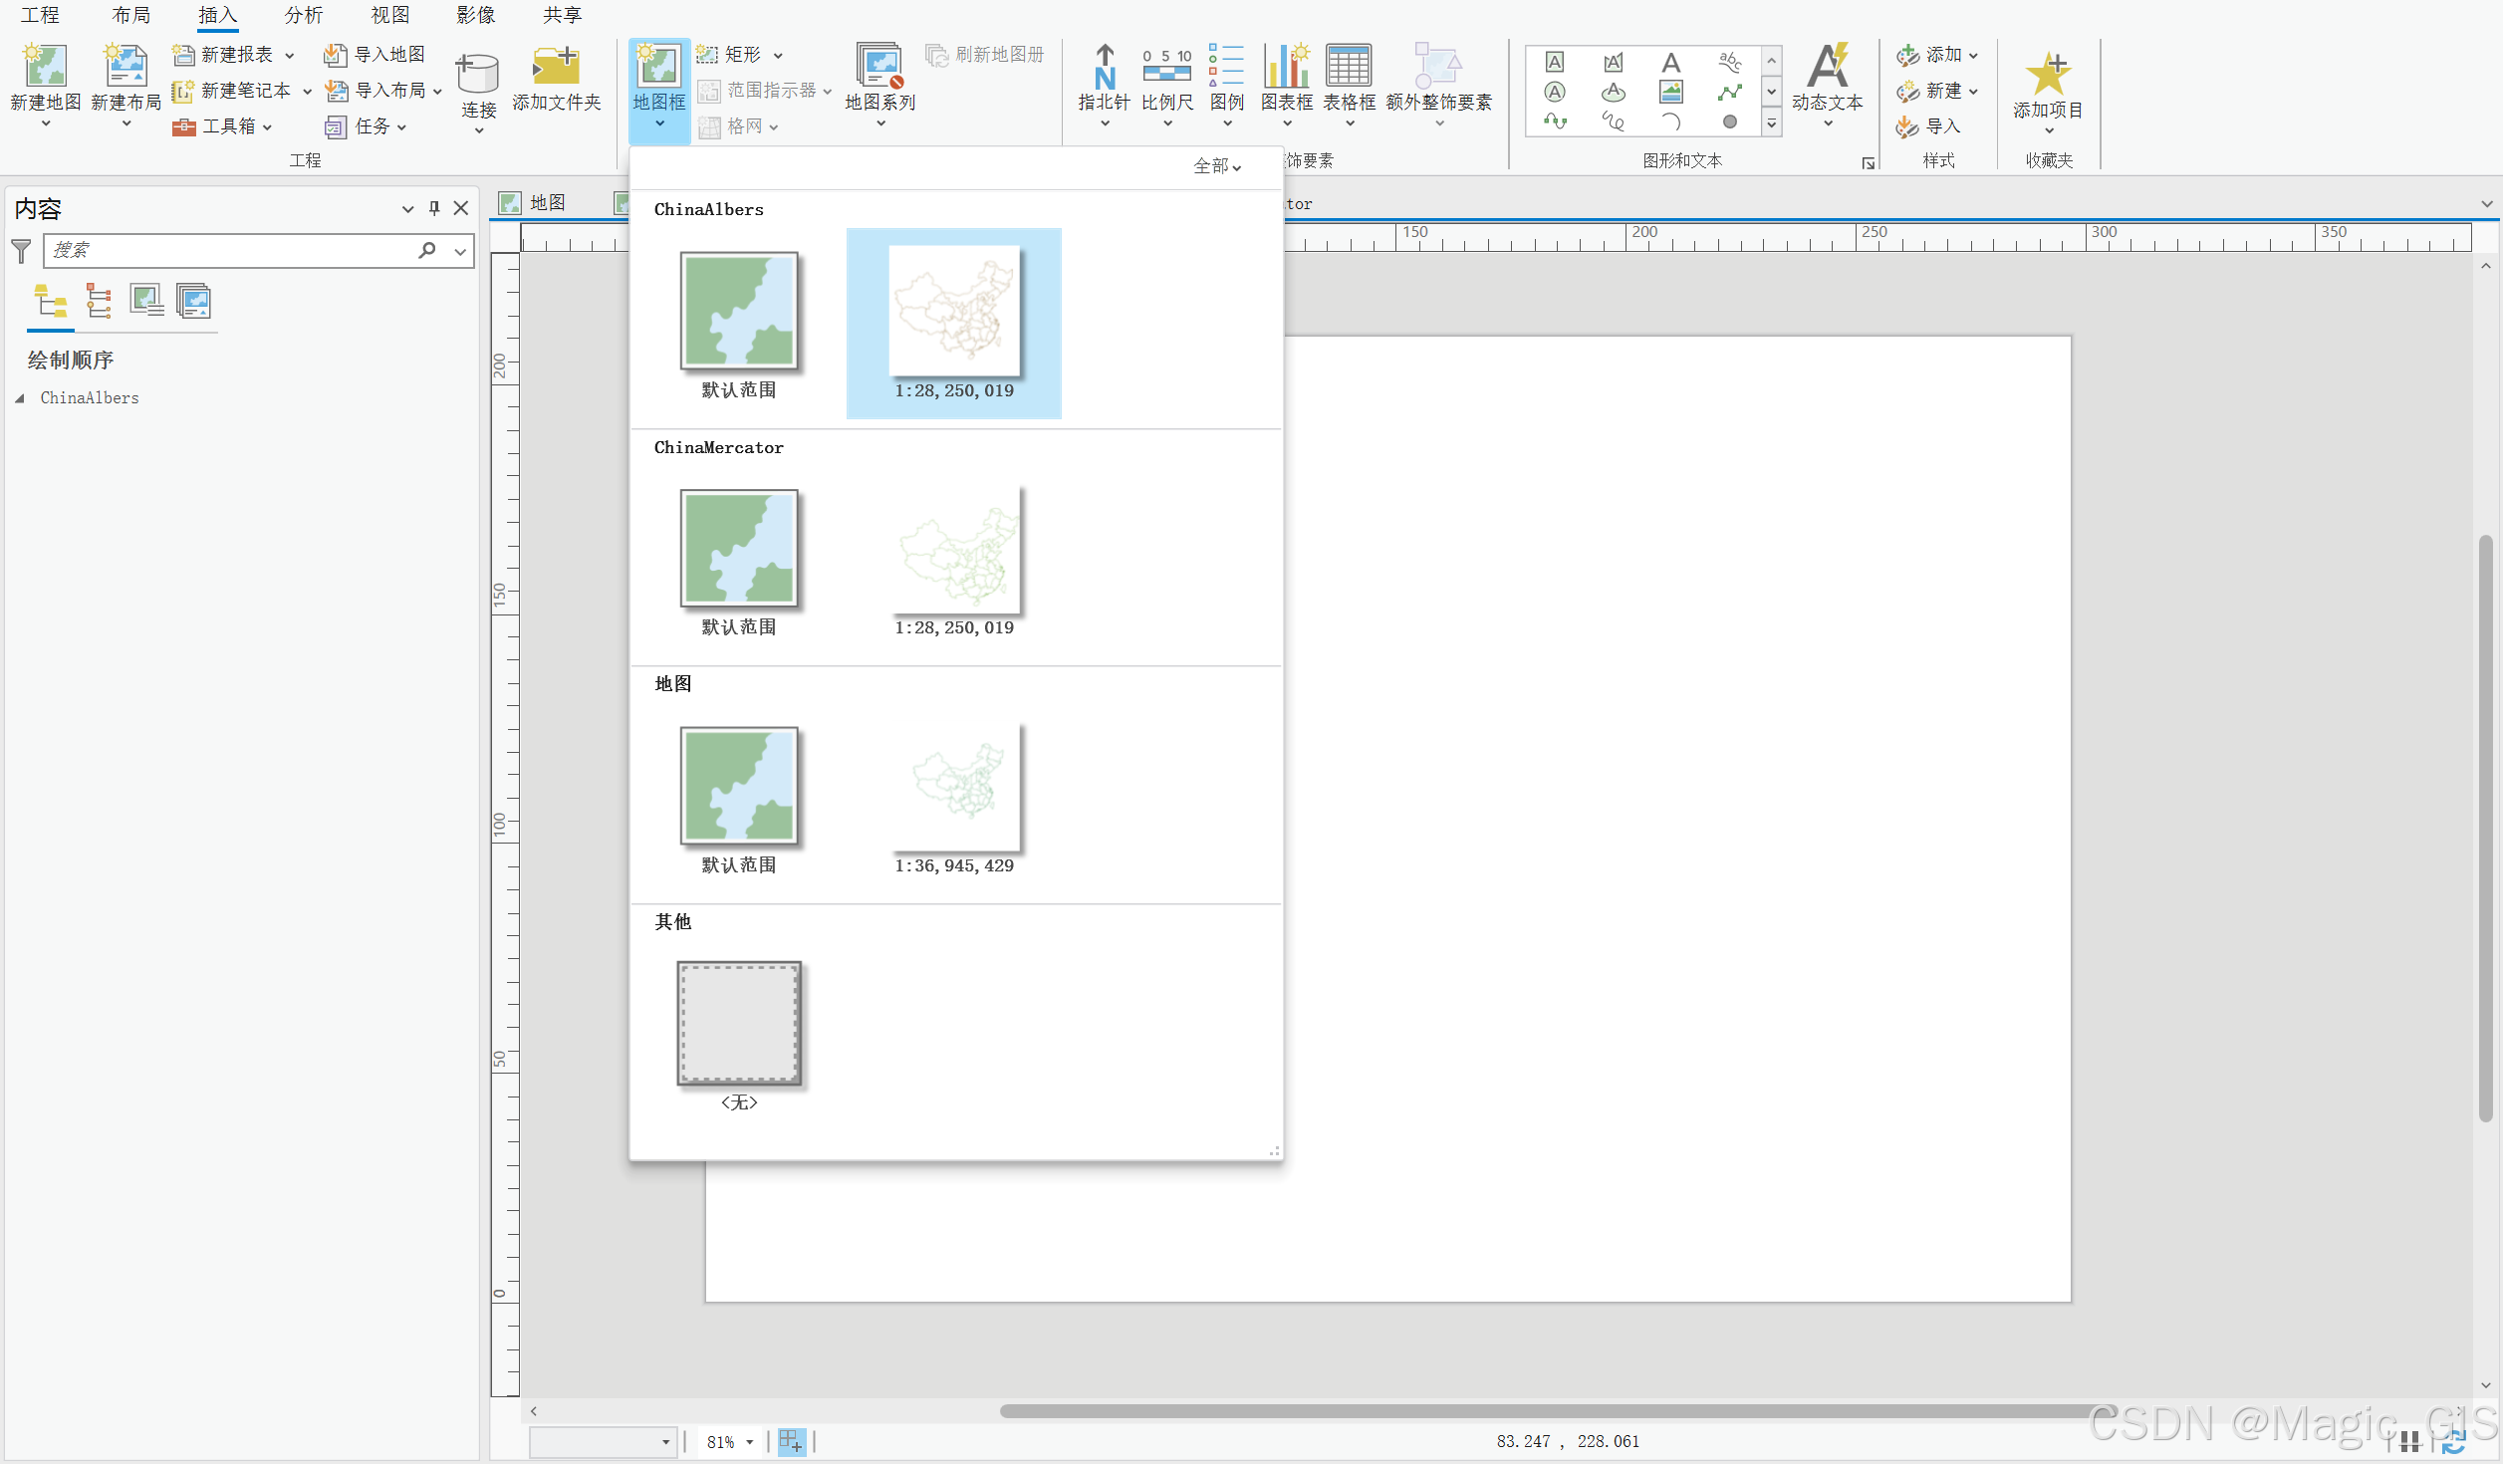Viewport: 2503px width, 1464px height.
Task: Click the Table Frame (表格框) icon
Action: pos(1348,68)
